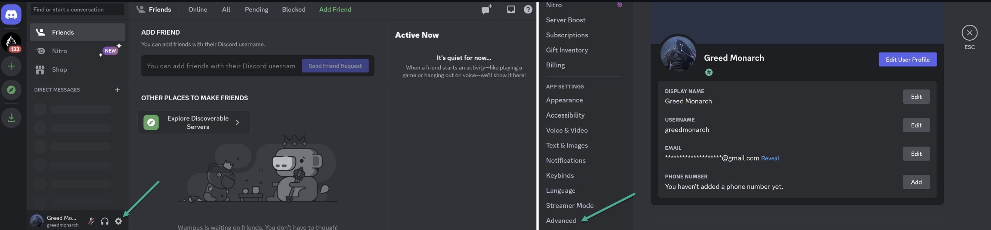Image resolution: width=991 pixels, height=230 pixels.
Task: Open Keybinds settings
Action: coord(560,175)
